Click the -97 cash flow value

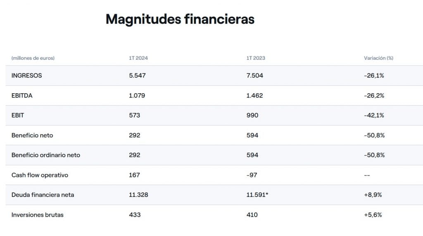point(252,175)
